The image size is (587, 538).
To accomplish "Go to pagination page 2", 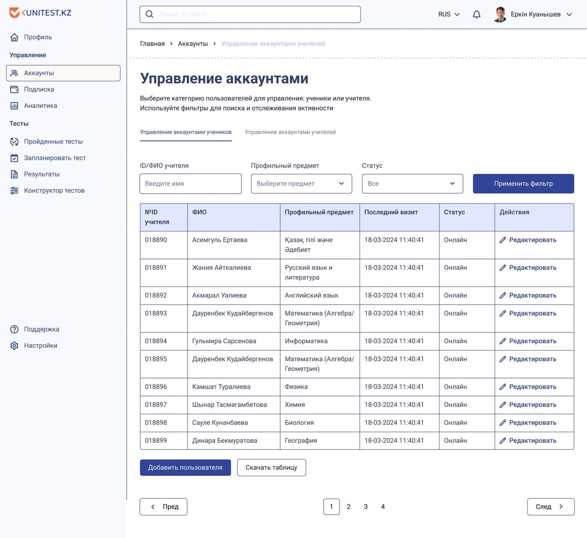I will [349, 506].
